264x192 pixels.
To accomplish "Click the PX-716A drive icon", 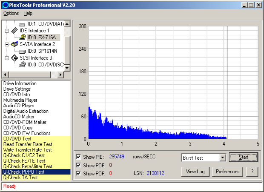I will (22, 37).
